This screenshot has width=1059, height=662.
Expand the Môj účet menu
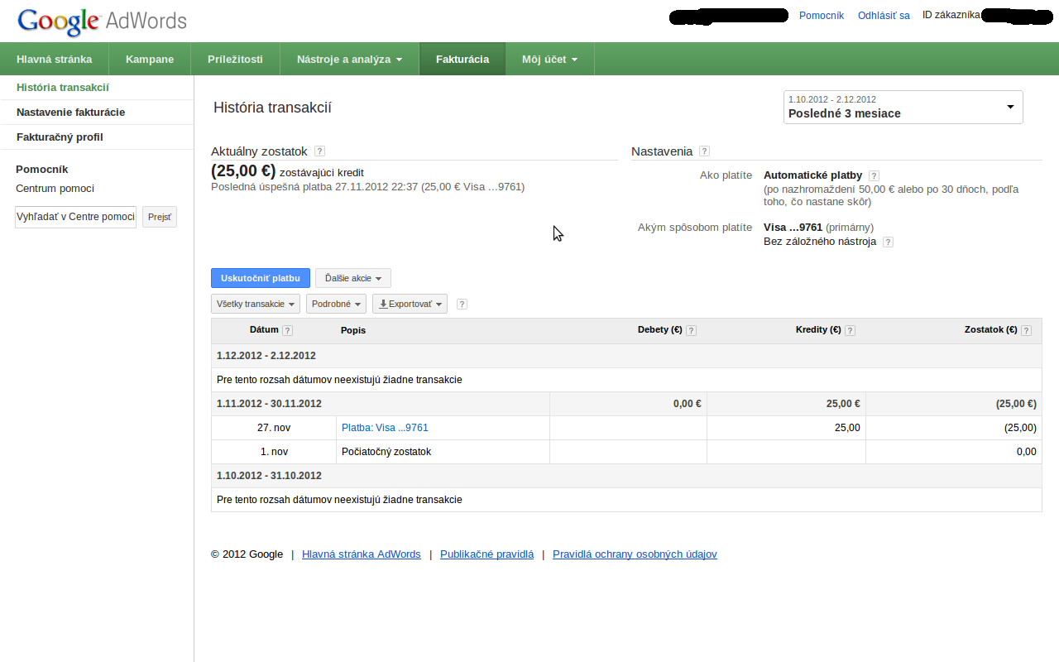(549, 60)
